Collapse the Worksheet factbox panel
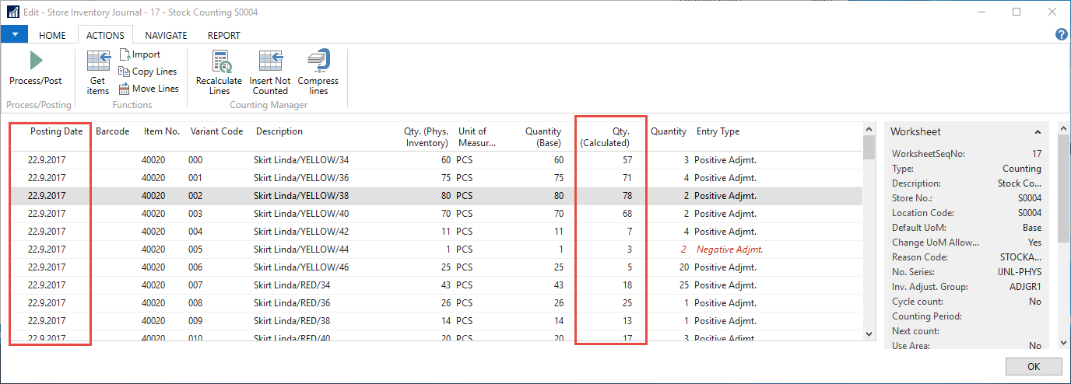Viewport: 1071px width, 384px height. tap(1038, 132)
